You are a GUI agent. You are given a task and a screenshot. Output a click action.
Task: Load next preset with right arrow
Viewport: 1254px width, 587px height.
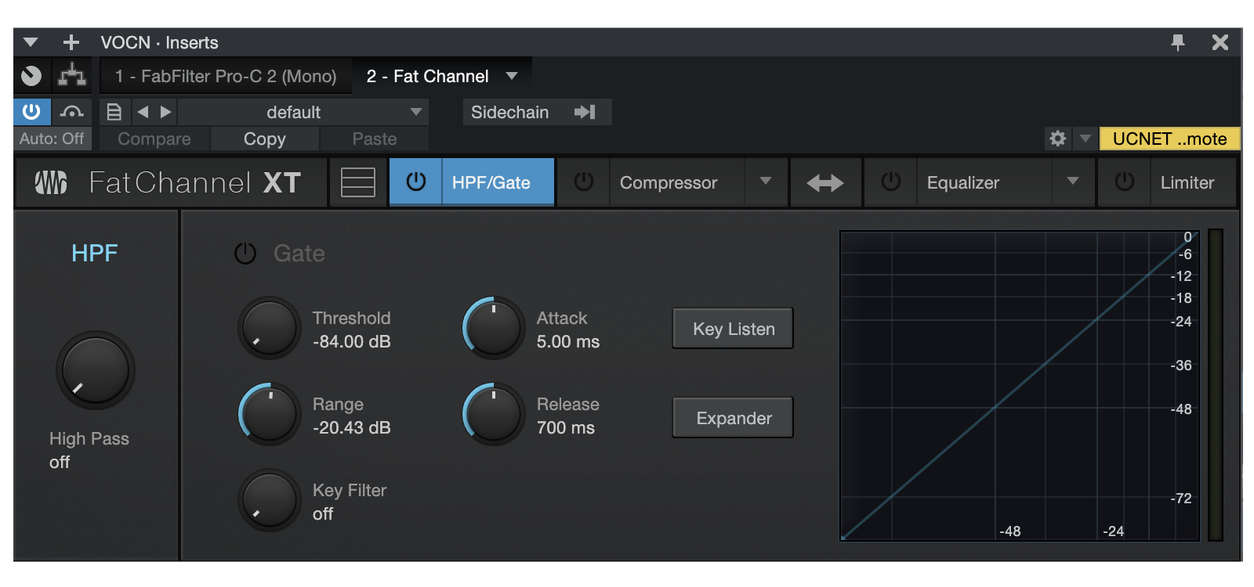click(165, 112)
